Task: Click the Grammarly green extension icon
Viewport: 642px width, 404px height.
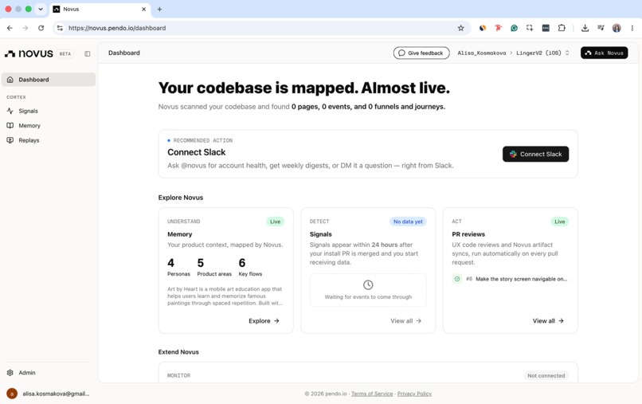Action: (514, 28)
